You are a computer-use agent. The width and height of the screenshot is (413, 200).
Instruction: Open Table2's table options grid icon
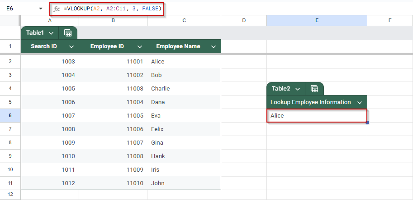pyautogui.click(x=314, y=89)
